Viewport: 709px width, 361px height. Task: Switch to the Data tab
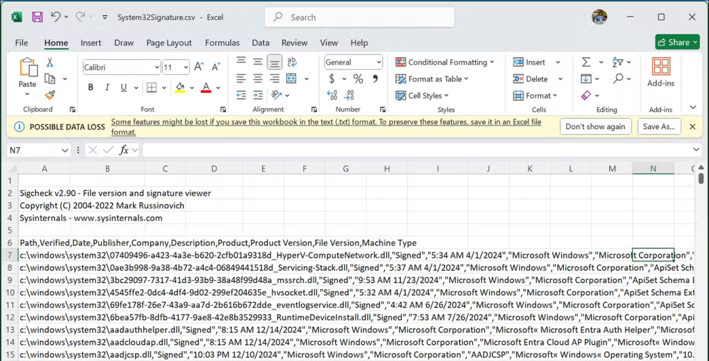point(261,43)
